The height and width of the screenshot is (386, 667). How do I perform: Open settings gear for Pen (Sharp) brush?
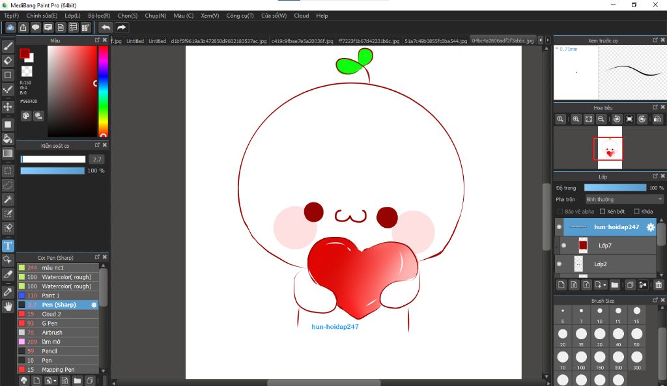tap(94, 305)
